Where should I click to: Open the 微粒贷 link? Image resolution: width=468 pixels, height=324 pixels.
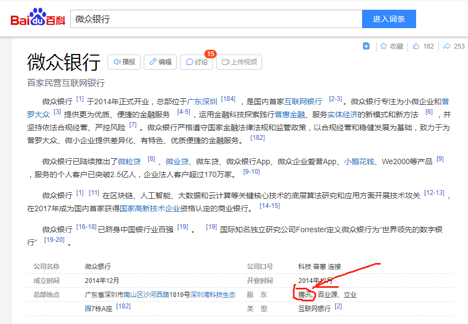coord(129,161)
